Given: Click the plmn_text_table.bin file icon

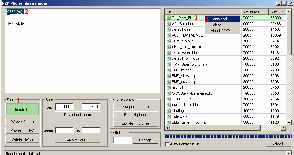Looking at the screenshot, I should tap(169, 47).
